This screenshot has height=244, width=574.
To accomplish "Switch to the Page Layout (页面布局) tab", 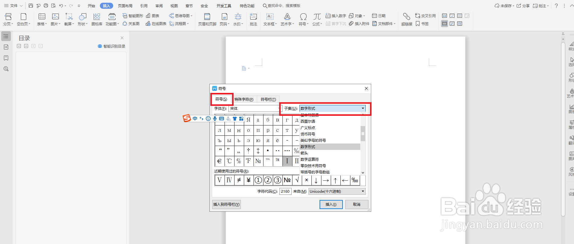I will pyautogui.click(x=125, y=6).
